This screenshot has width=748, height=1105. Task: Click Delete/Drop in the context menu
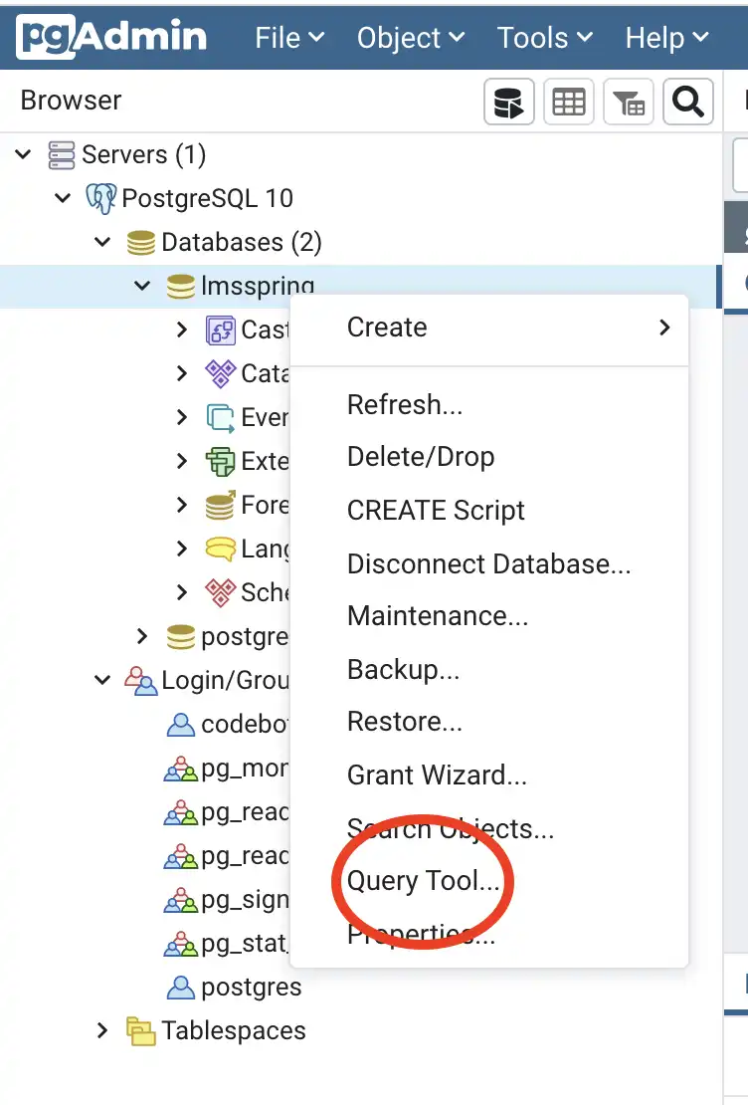pyautogui.click(x=421, y=458)
